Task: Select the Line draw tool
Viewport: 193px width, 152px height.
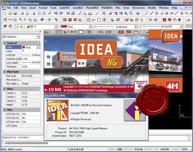Action: [146, 13]
